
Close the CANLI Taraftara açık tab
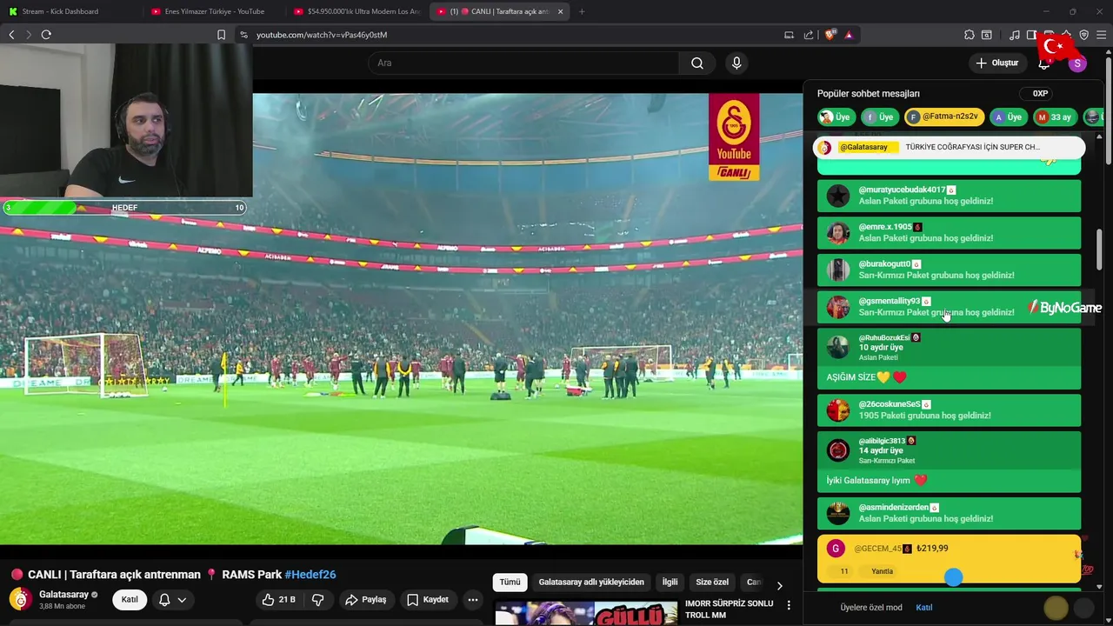point(560,11)
